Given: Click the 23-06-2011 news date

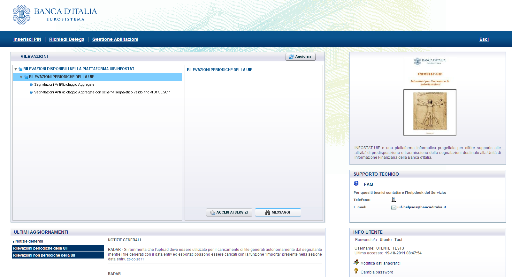Looking at the screenshot, I should tap(135, 259).
